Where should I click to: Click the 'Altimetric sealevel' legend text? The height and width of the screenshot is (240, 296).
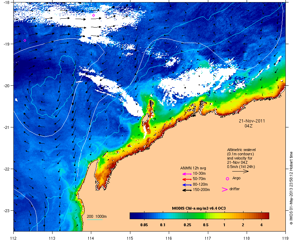pyautogui.click(x=241, y=150)
